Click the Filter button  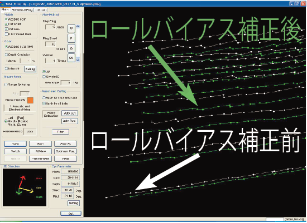click(x=61, y=132)
